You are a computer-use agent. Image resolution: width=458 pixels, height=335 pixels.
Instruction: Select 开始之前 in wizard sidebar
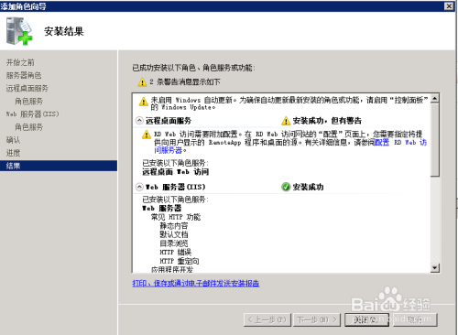pos(20,62)
